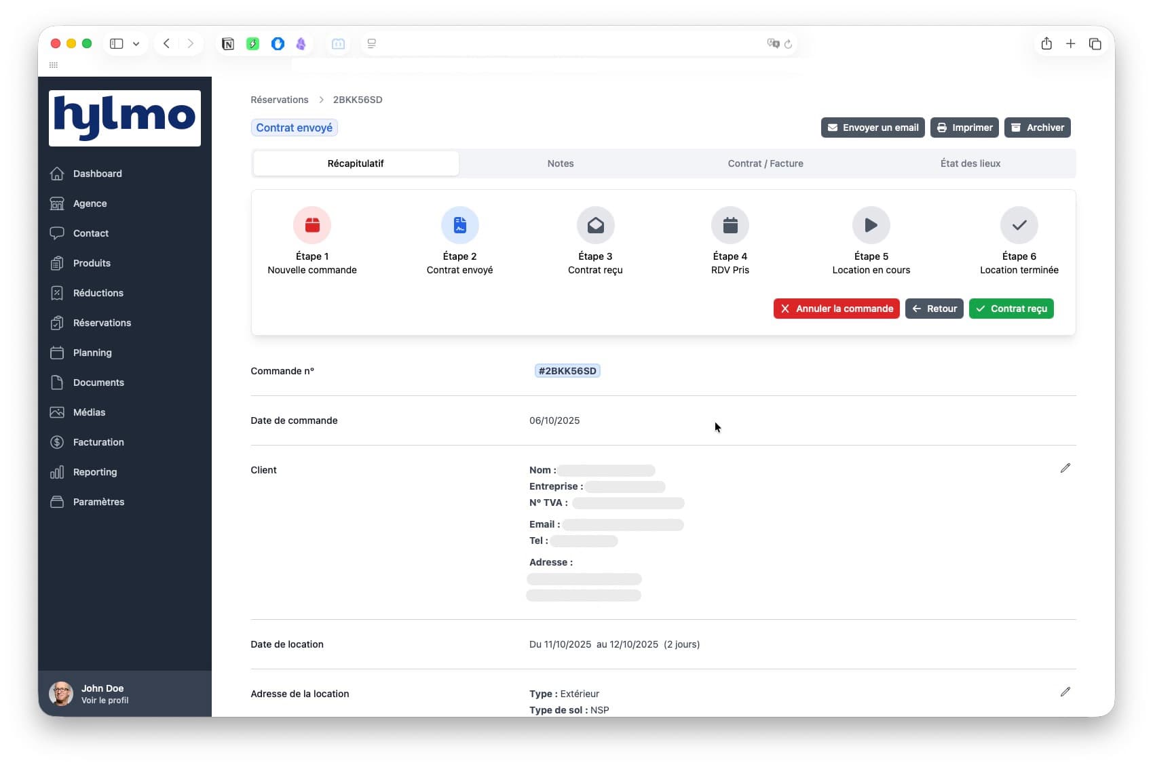Click the Étape 6 Location terminée checkmark icon
The image size is (1153, 767).
tap(1019, 225)
